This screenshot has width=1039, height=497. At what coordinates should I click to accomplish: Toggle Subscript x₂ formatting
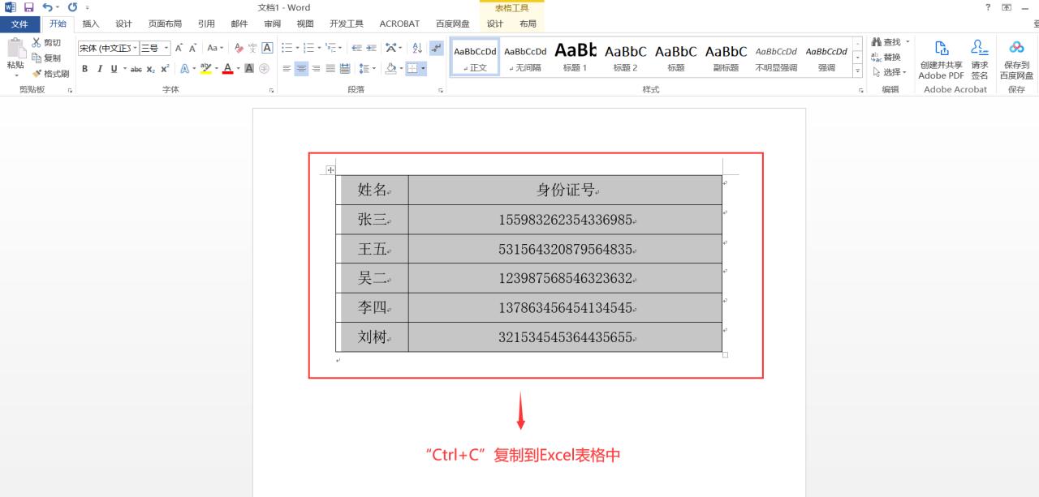coord(151,69)
